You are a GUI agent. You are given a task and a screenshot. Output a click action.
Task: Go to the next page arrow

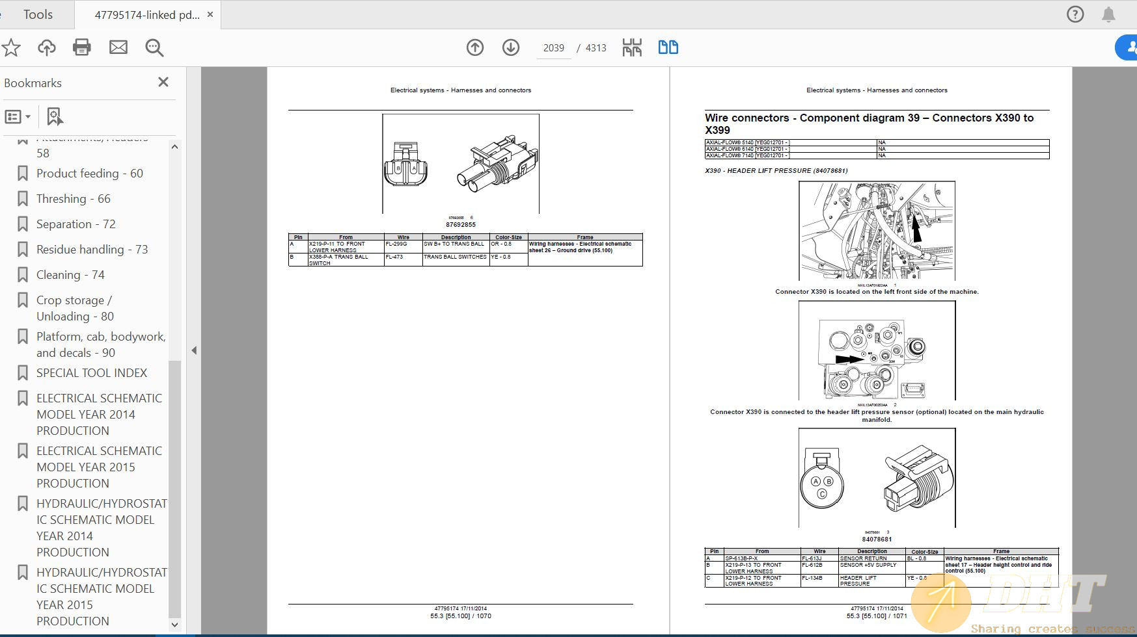(x=511, y=47)
